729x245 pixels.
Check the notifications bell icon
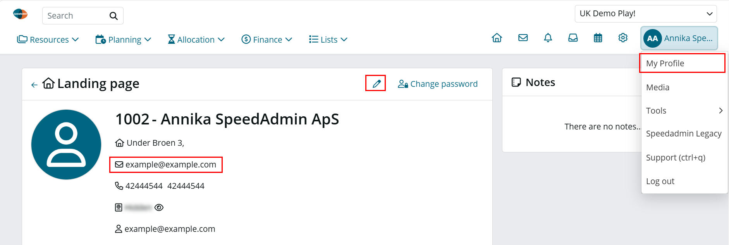pos(548,38)
